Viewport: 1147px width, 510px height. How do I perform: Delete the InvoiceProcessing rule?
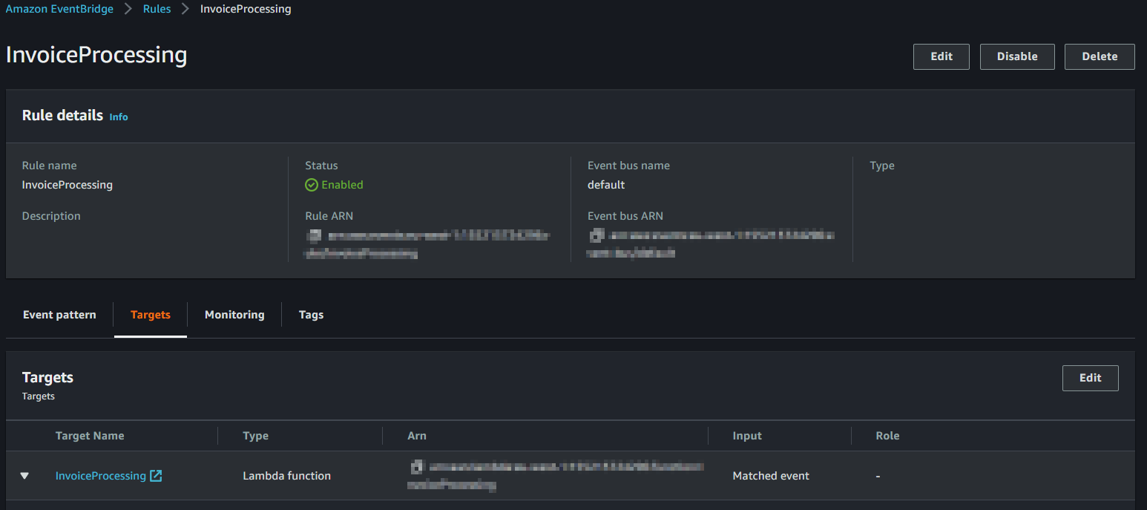(1100, 56)
